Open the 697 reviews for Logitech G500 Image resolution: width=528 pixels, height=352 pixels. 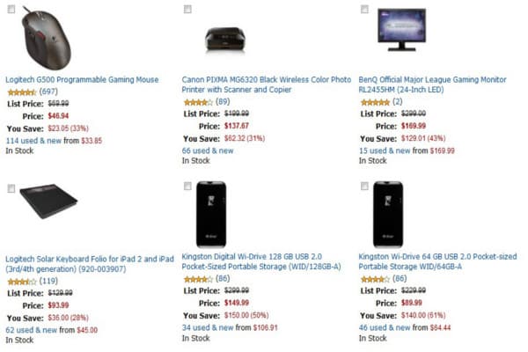48,92
